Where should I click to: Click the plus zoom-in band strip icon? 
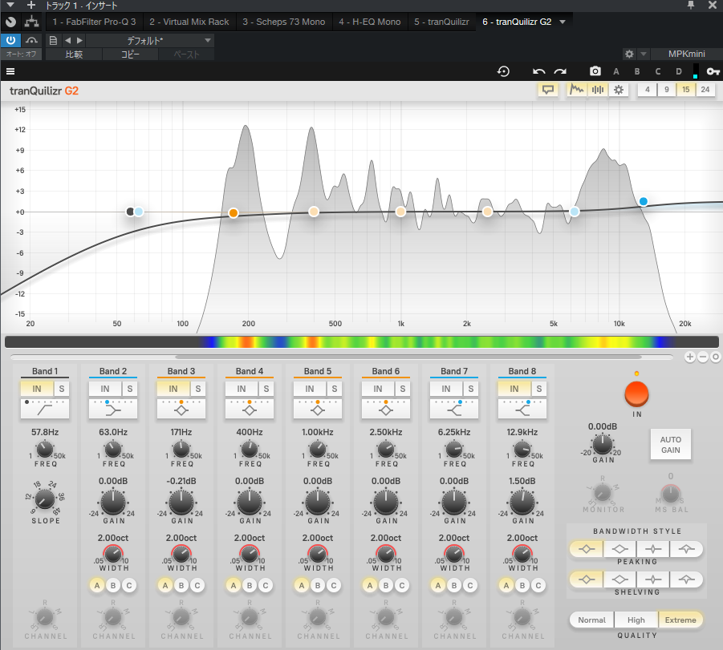[x=690, y=357]
